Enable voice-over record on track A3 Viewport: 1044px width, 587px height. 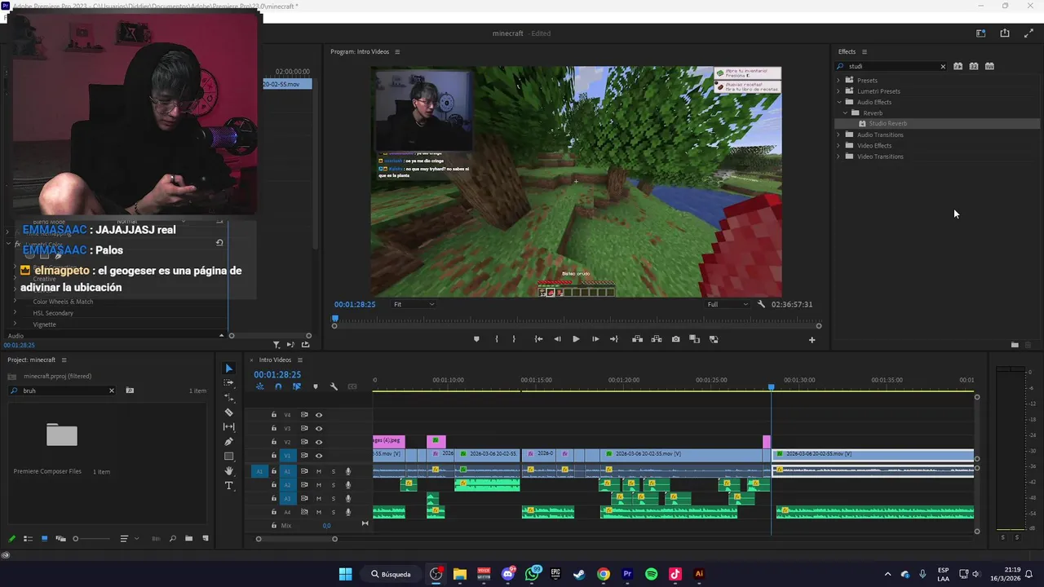[x=348, y=498]
